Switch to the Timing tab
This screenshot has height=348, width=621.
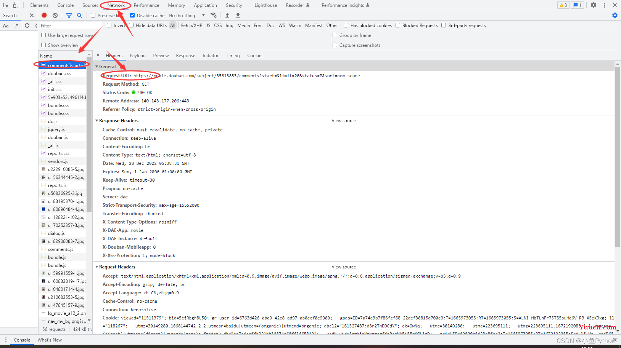pos(233,55)
